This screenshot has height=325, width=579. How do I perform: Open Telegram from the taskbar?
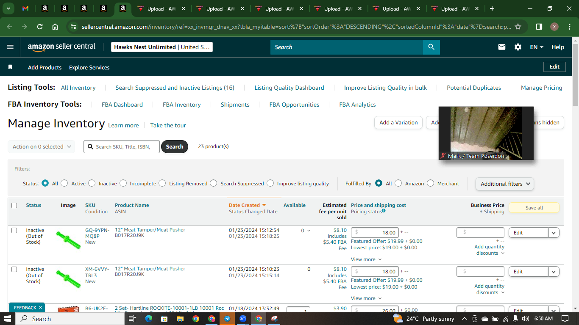click(227, 319)
